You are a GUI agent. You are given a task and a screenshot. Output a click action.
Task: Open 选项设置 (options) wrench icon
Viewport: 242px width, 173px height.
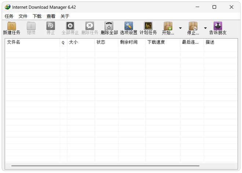coord(129,26)
